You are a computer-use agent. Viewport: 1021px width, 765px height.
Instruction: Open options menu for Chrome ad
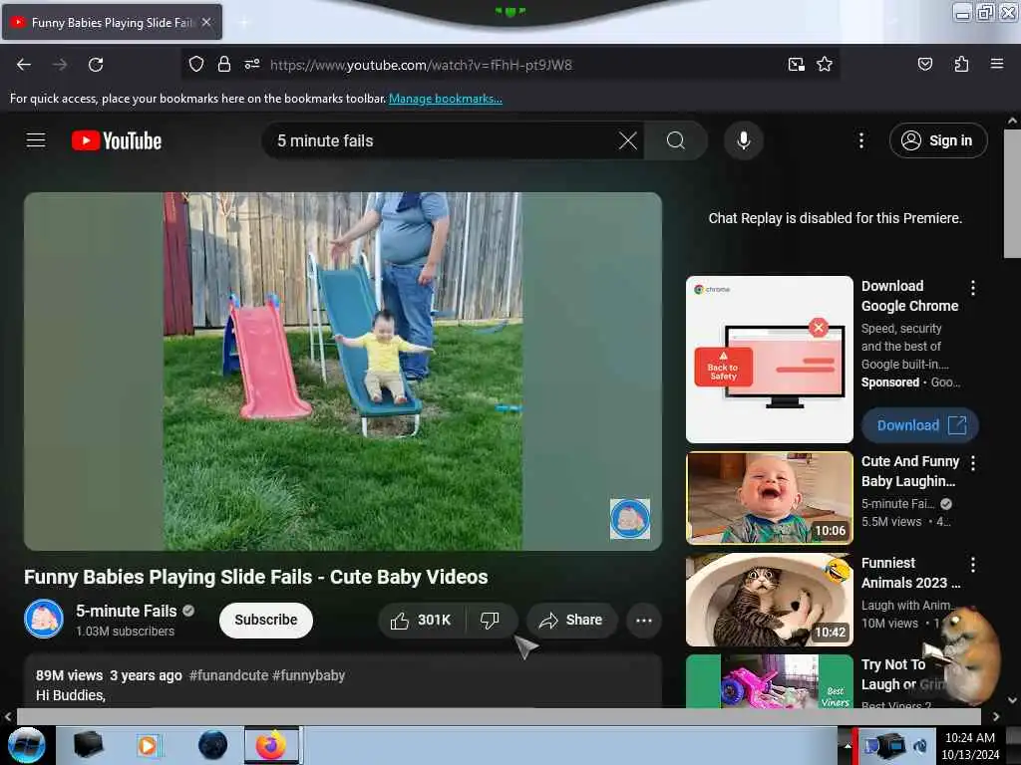[x=973, y=288]
